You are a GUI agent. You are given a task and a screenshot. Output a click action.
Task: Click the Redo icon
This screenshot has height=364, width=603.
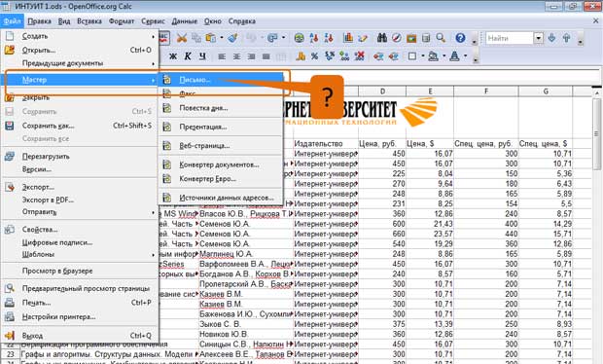tap(272, 38)
